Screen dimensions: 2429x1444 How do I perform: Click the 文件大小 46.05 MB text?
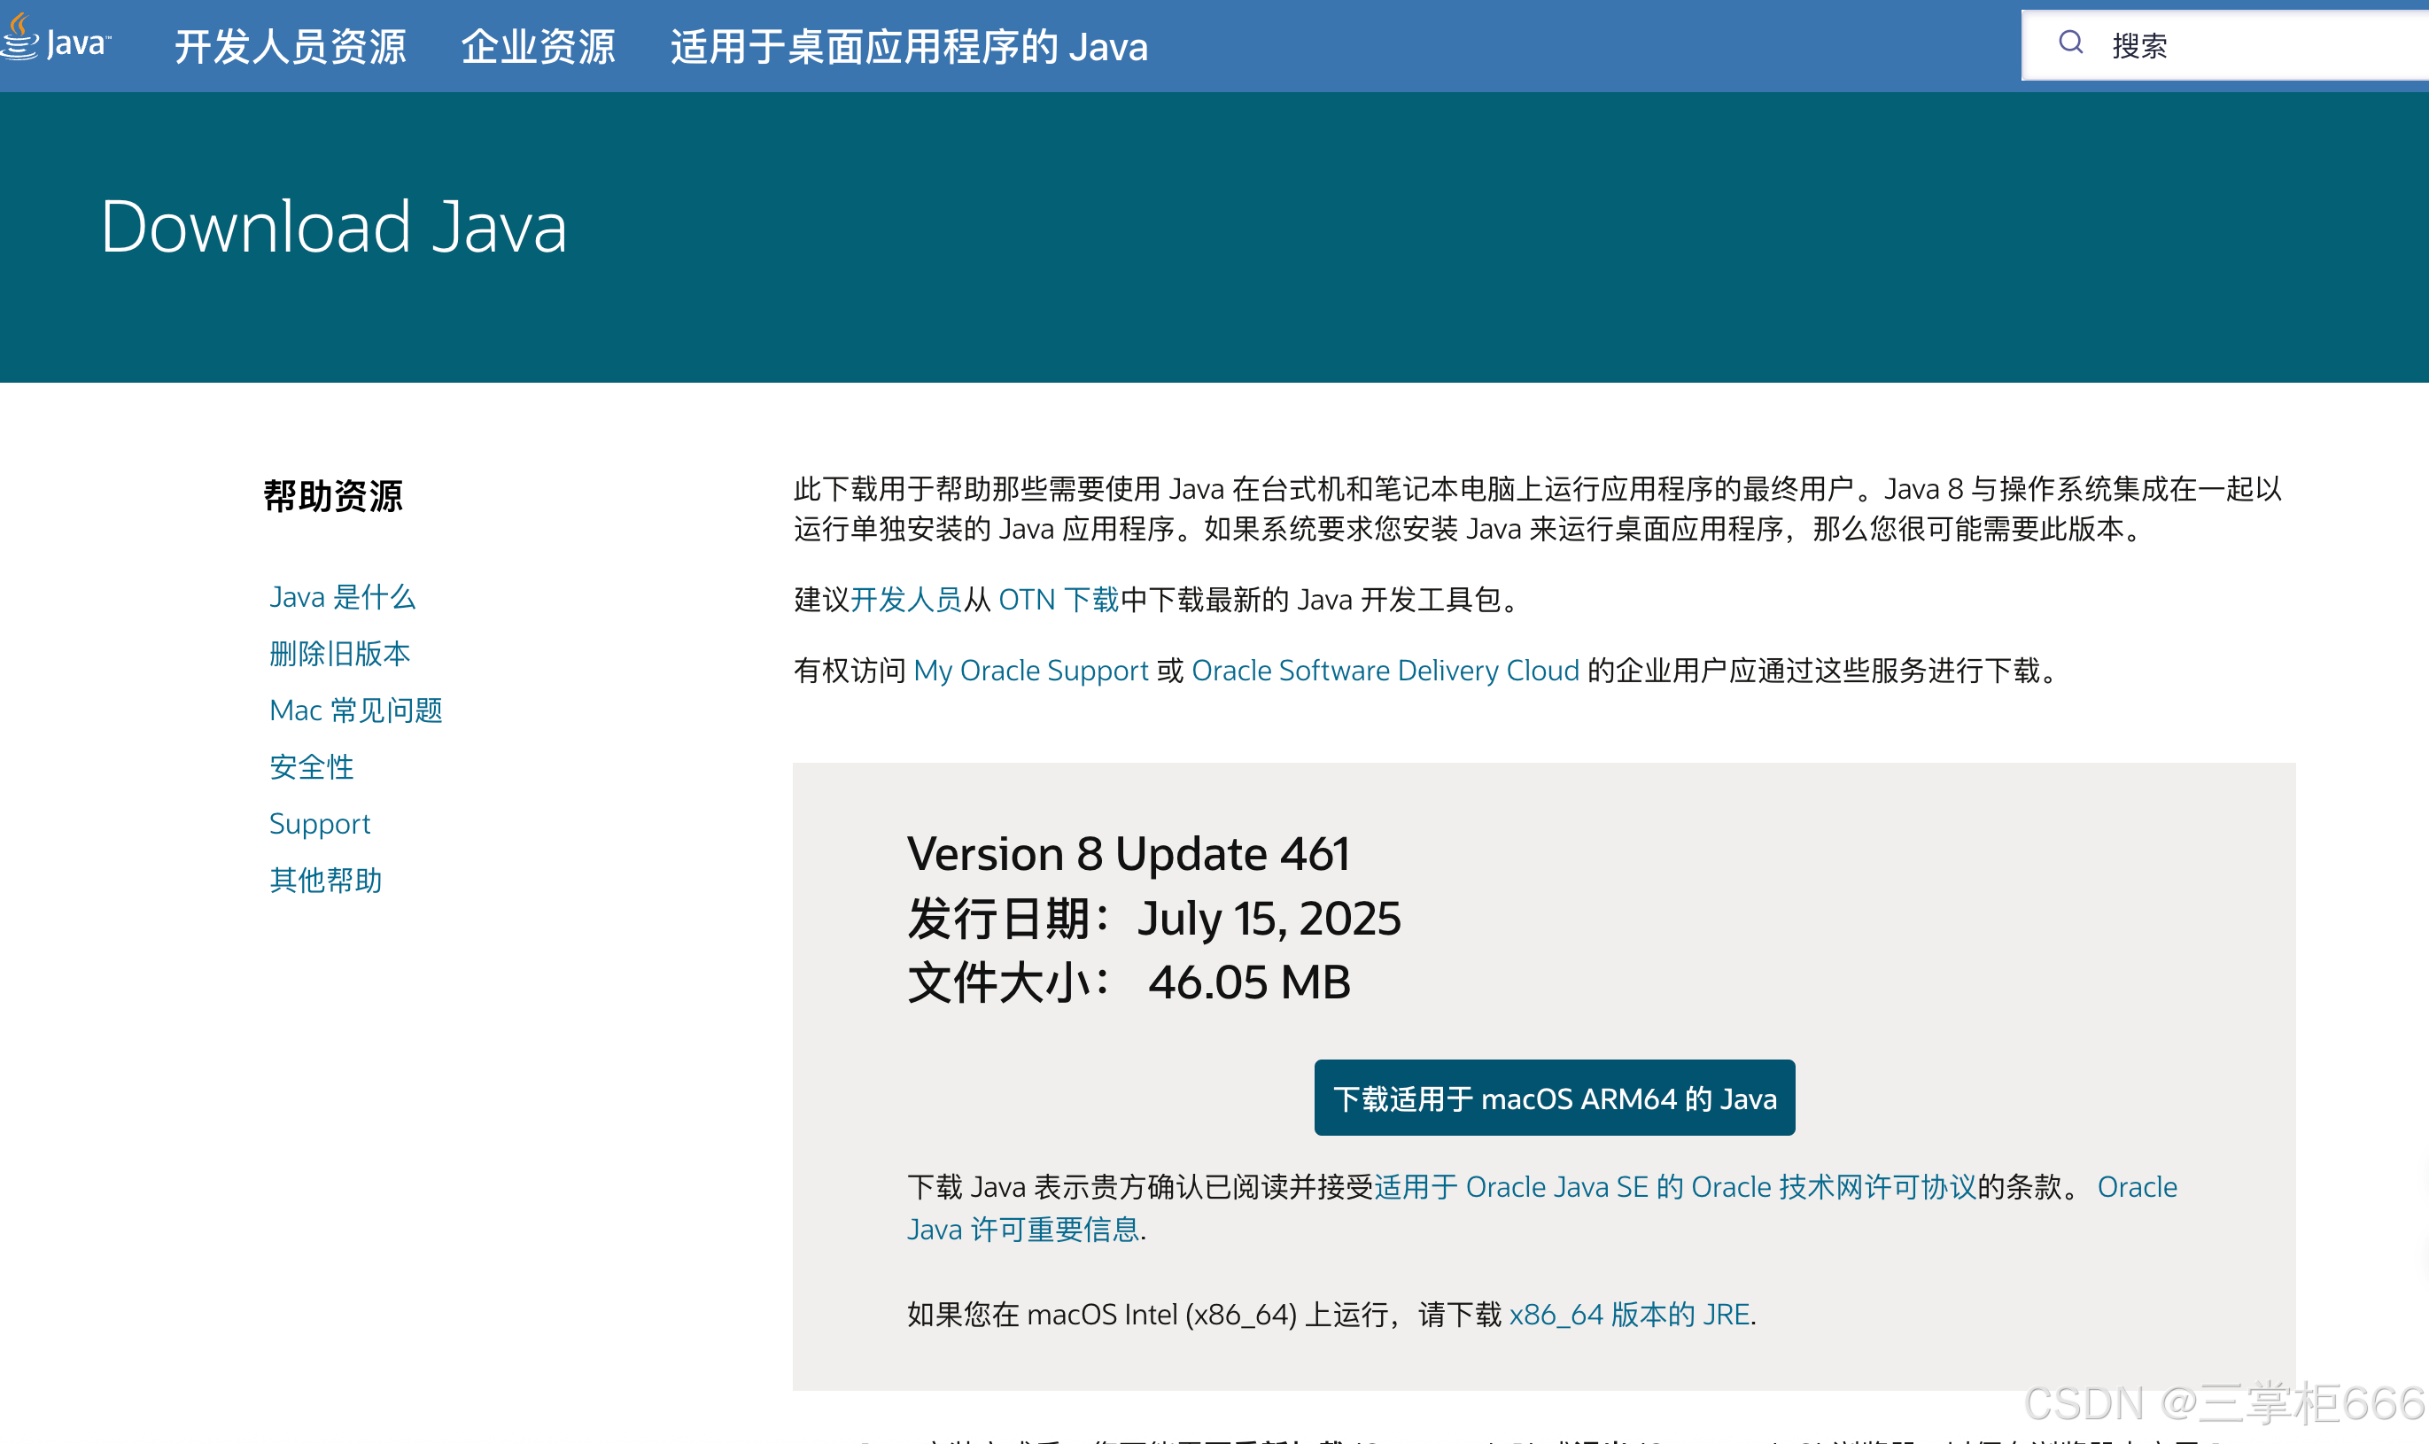coord(1129,982)
